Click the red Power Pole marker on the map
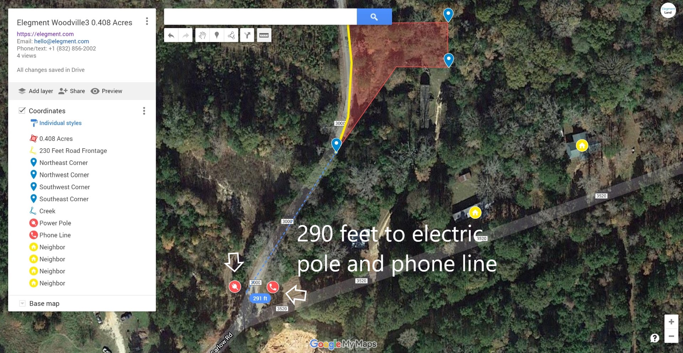 point(235,287)
